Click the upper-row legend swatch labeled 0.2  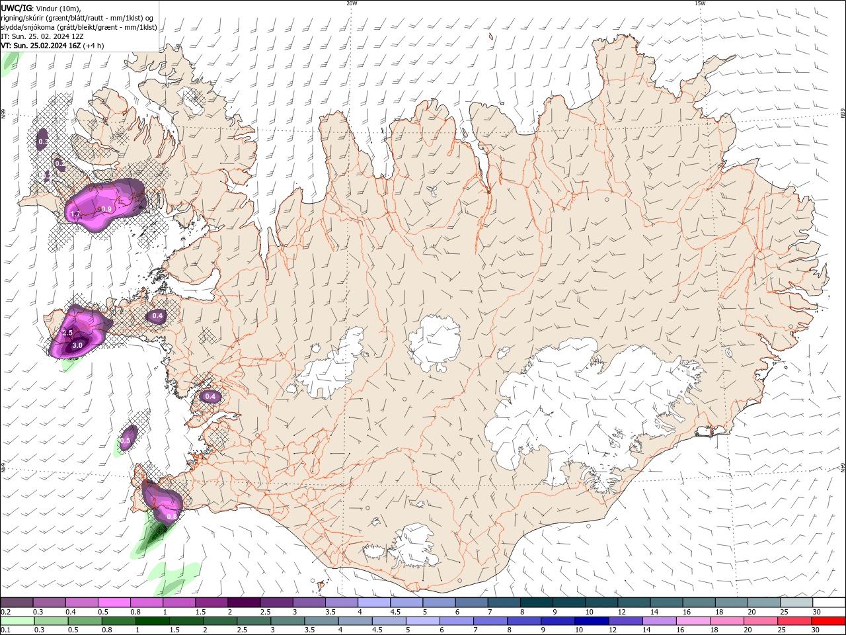click(x=17, y=603)
